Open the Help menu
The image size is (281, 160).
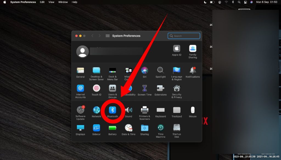pyautogui.click(x=74, y=2)
